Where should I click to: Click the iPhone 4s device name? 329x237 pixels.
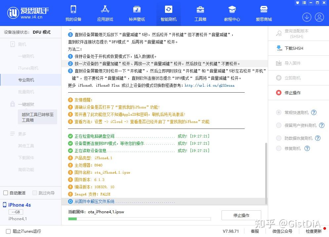(x=20, y=205)
